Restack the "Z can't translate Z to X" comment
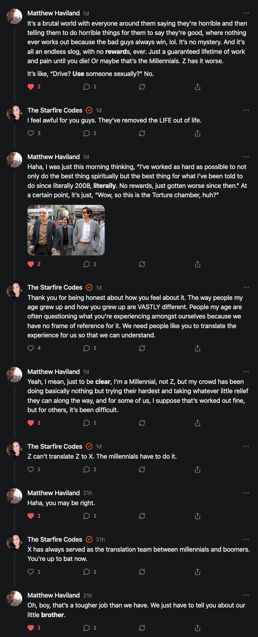The width and height of the screenshot is (258, 637). (142, 469)
